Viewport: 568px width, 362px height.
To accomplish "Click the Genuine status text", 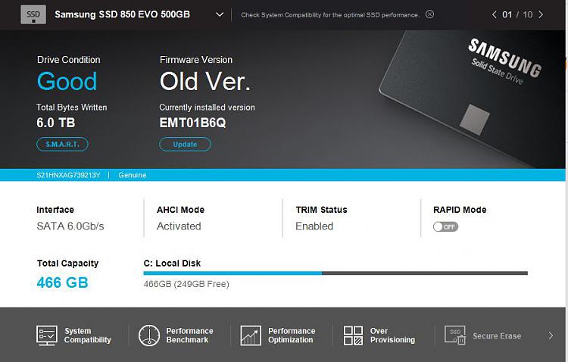I will click(133, 175).
